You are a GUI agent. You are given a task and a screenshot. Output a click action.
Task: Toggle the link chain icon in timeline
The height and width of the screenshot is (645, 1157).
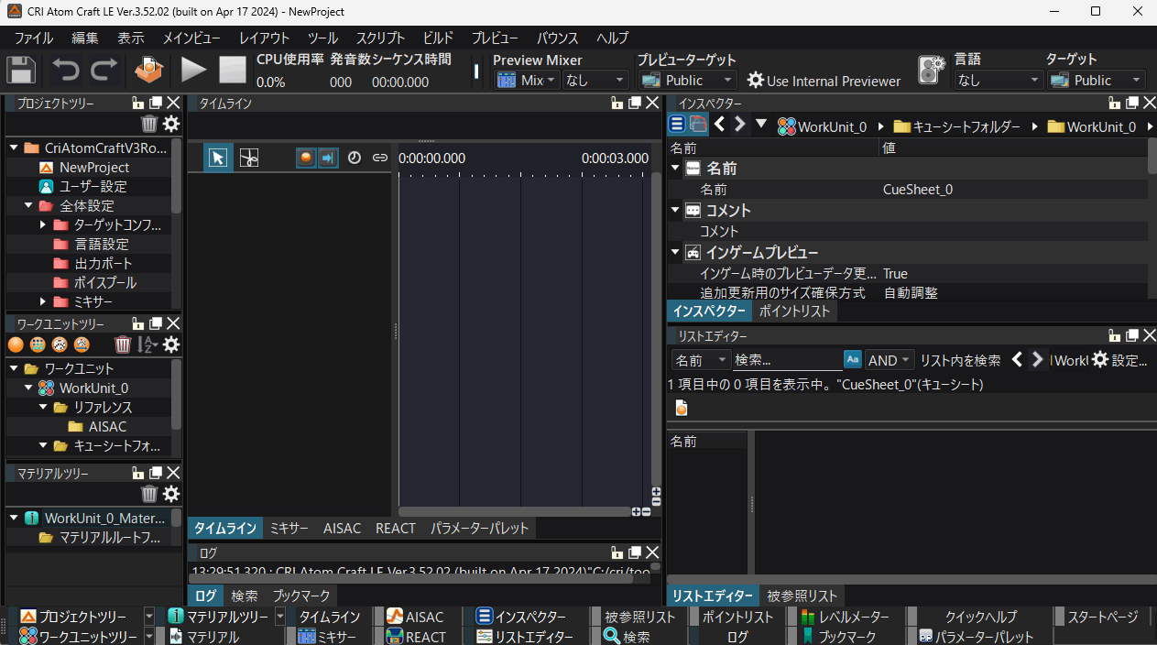point(379,158)
